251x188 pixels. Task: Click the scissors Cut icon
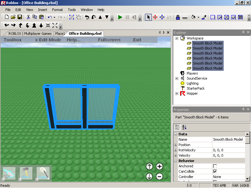click(x=28, y=18)
